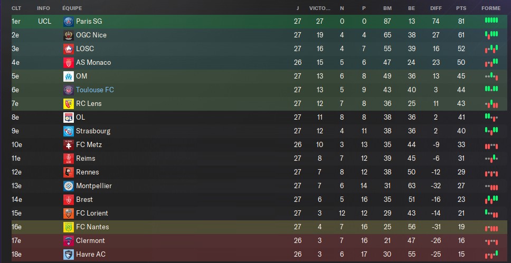Click the OM club badge
The height and width of the screenshot is (263, 511).
click(x=69, y=76)
